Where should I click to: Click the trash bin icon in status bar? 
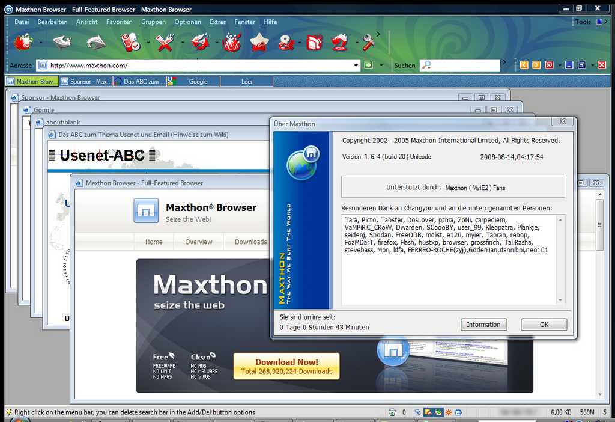pyautogui.click(x=392, y=412)
